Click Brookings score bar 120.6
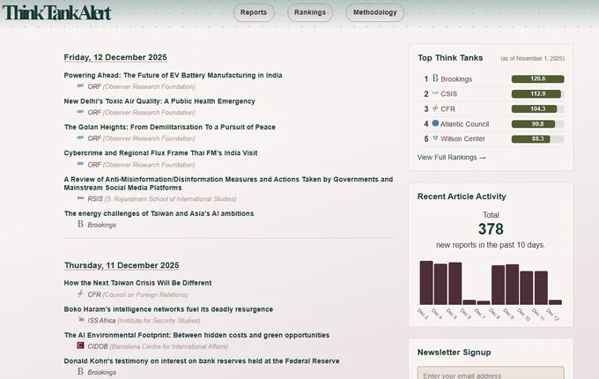599x379 pixels. click(538, 78)
